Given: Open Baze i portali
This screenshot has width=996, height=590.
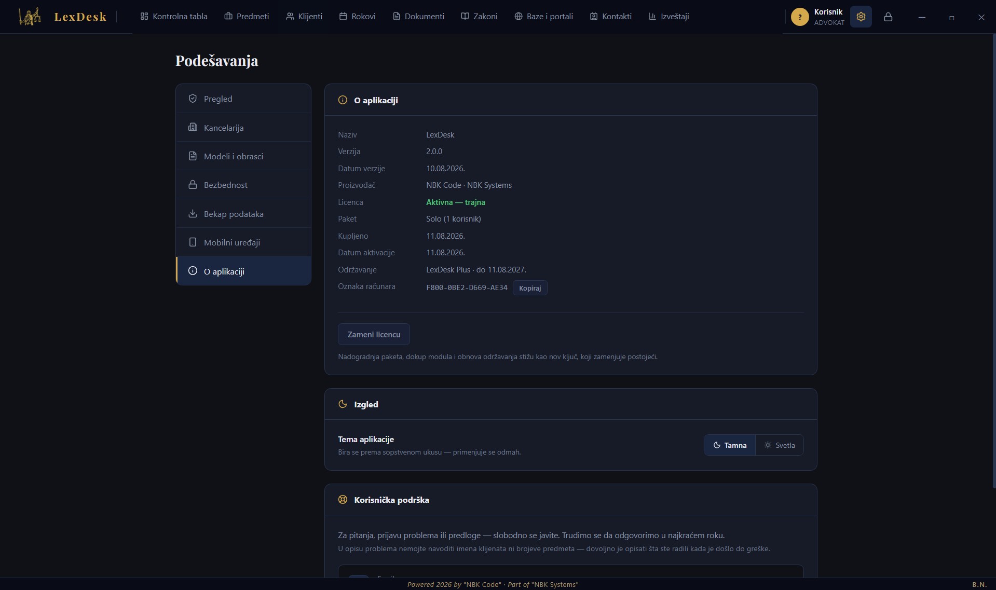Looking at the screenshot, I should [543, 17].
